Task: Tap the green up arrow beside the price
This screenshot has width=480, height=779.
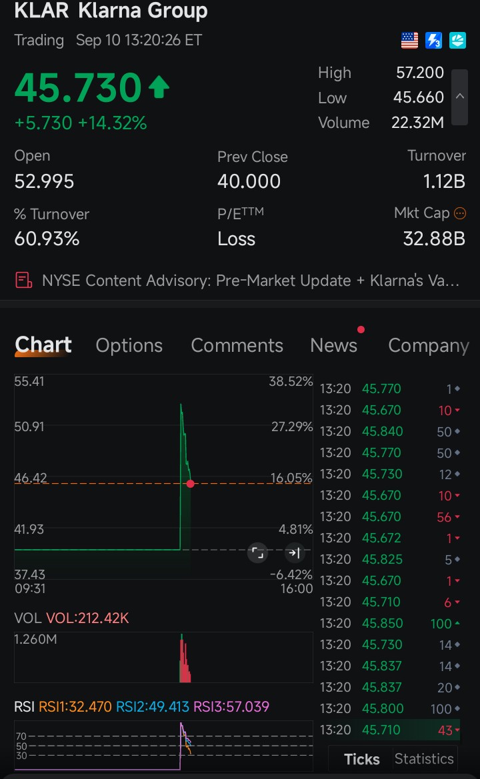Action: (159, 87)
